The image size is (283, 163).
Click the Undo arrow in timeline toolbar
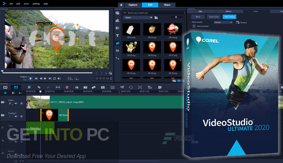point(39,88)
